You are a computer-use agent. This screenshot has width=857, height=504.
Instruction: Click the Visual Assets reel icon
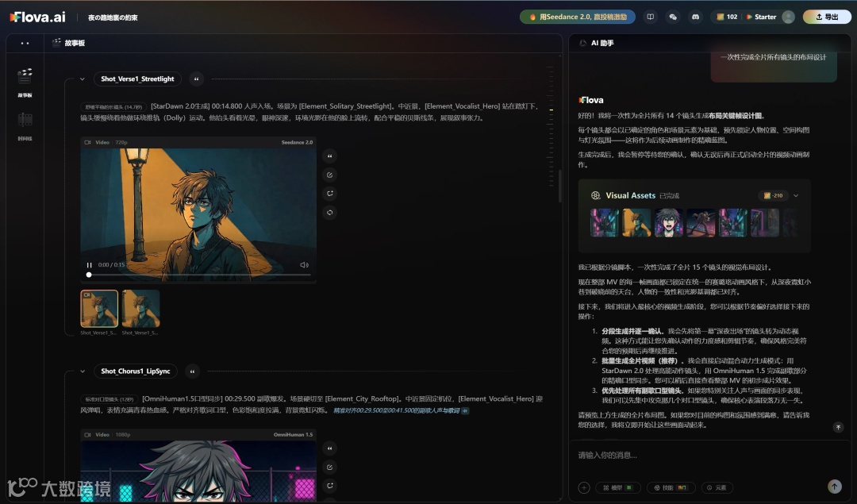[x=595, y=196]
